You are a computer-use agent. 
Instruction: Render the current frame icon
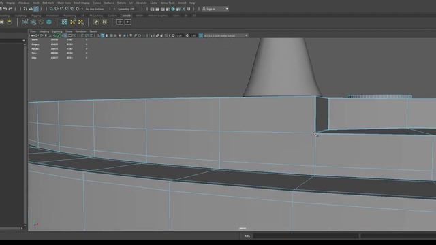(x=157, y=9)
